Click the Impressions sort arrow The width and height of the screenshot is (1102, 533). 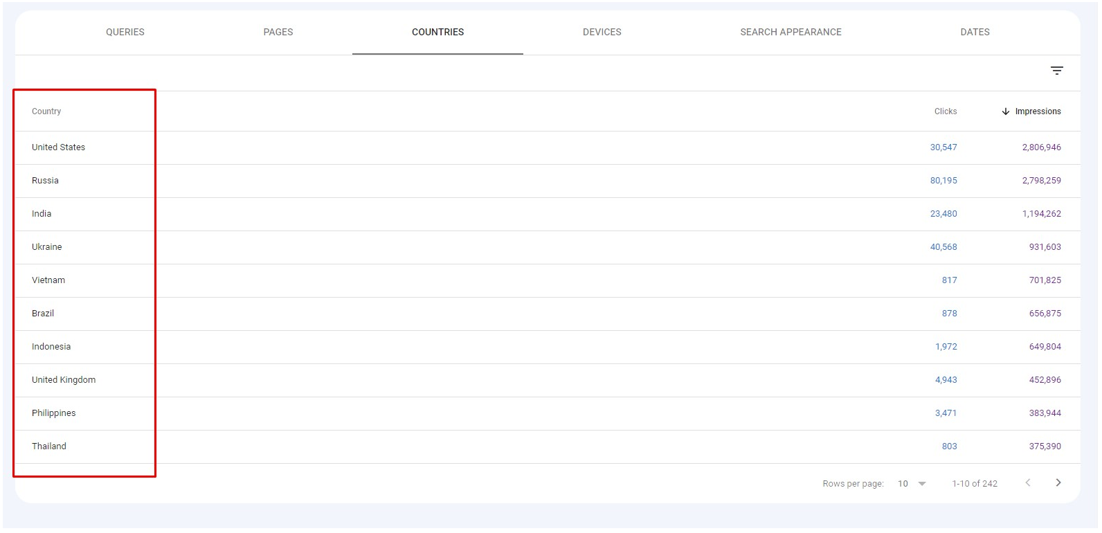(1006, 111)
